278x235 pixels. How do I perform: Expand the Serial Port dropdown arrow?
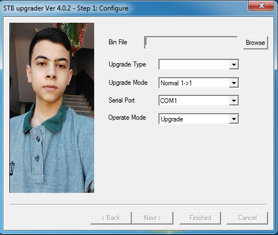(234, 100)
